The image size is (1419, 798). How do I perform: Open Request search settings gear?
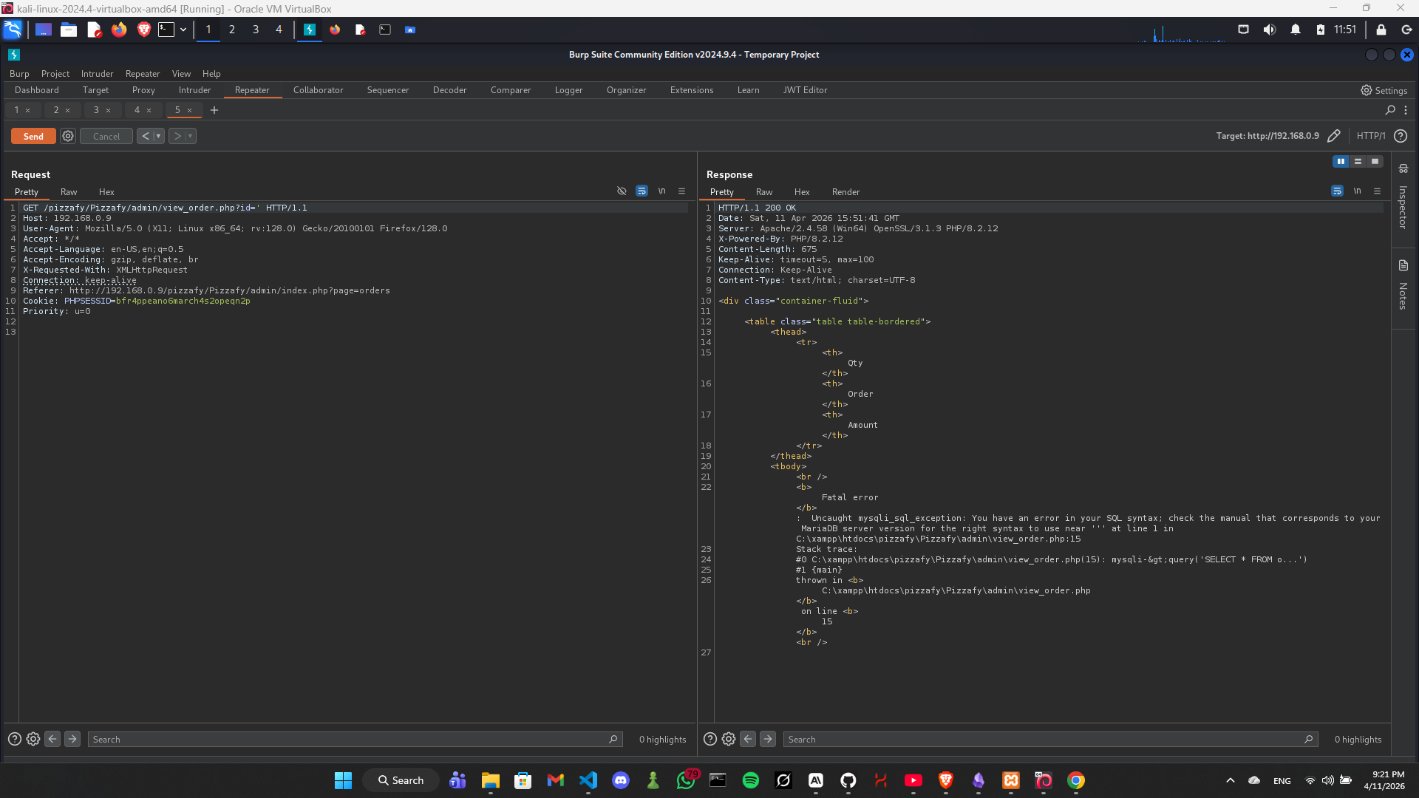[33, 739]
